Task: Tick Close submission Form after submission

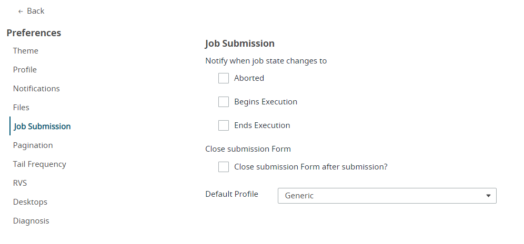Action: pyautogui.click(x=224, y=167)
